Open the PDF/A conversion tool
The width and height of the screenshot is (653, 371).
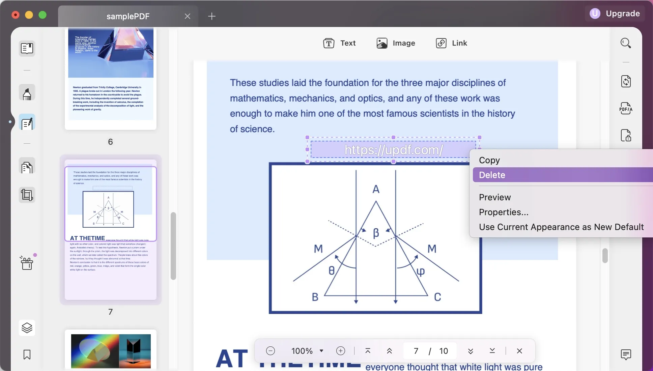(626, 108)
